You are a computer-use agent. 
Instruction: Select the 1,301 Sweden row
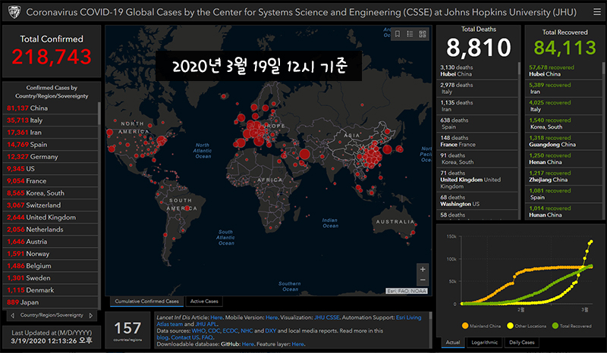(50, 278)
